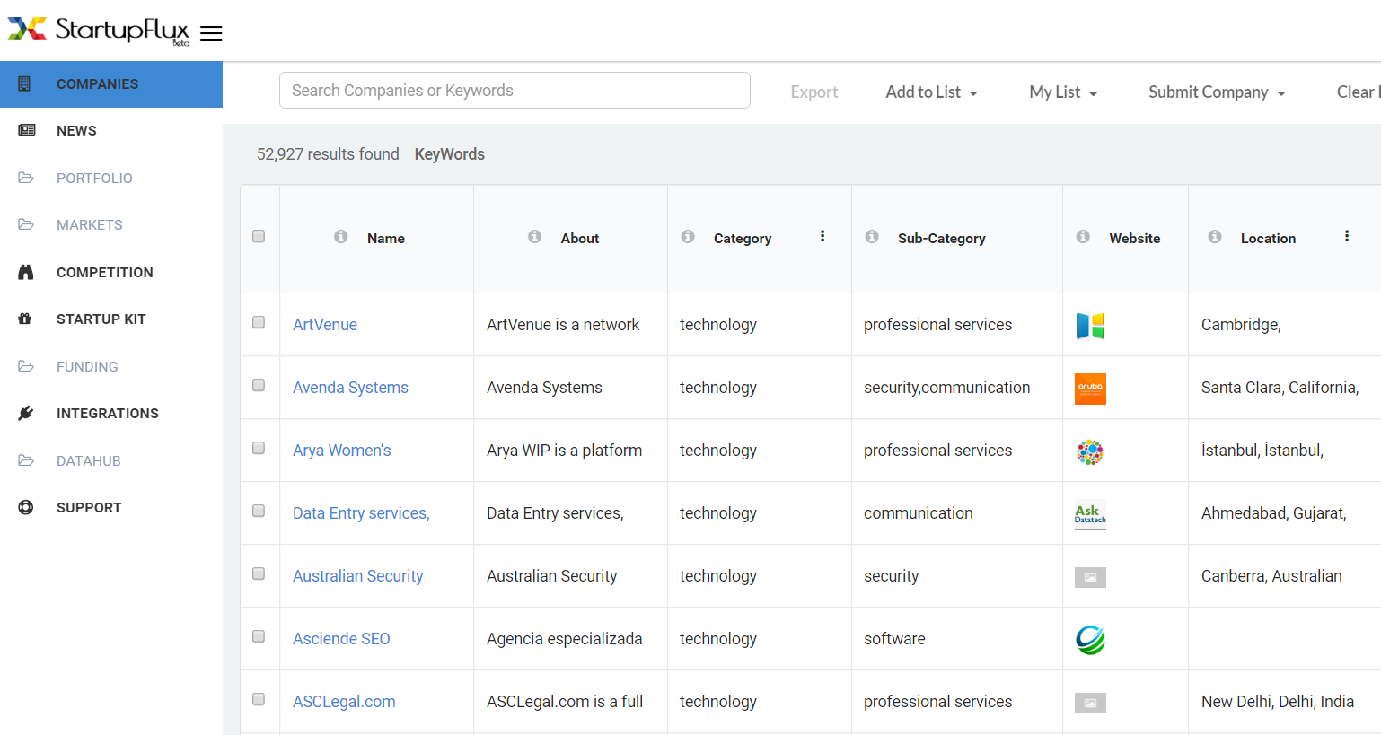Go to News in sidebar
Image resolution: width=1381 pixels, height=735 pixels.
76,131
